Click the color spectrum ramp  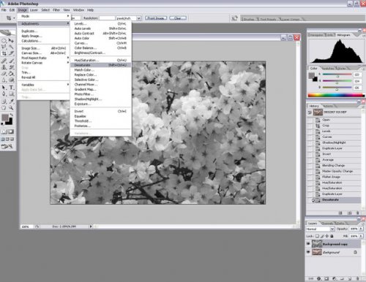(x=336, y=95)
